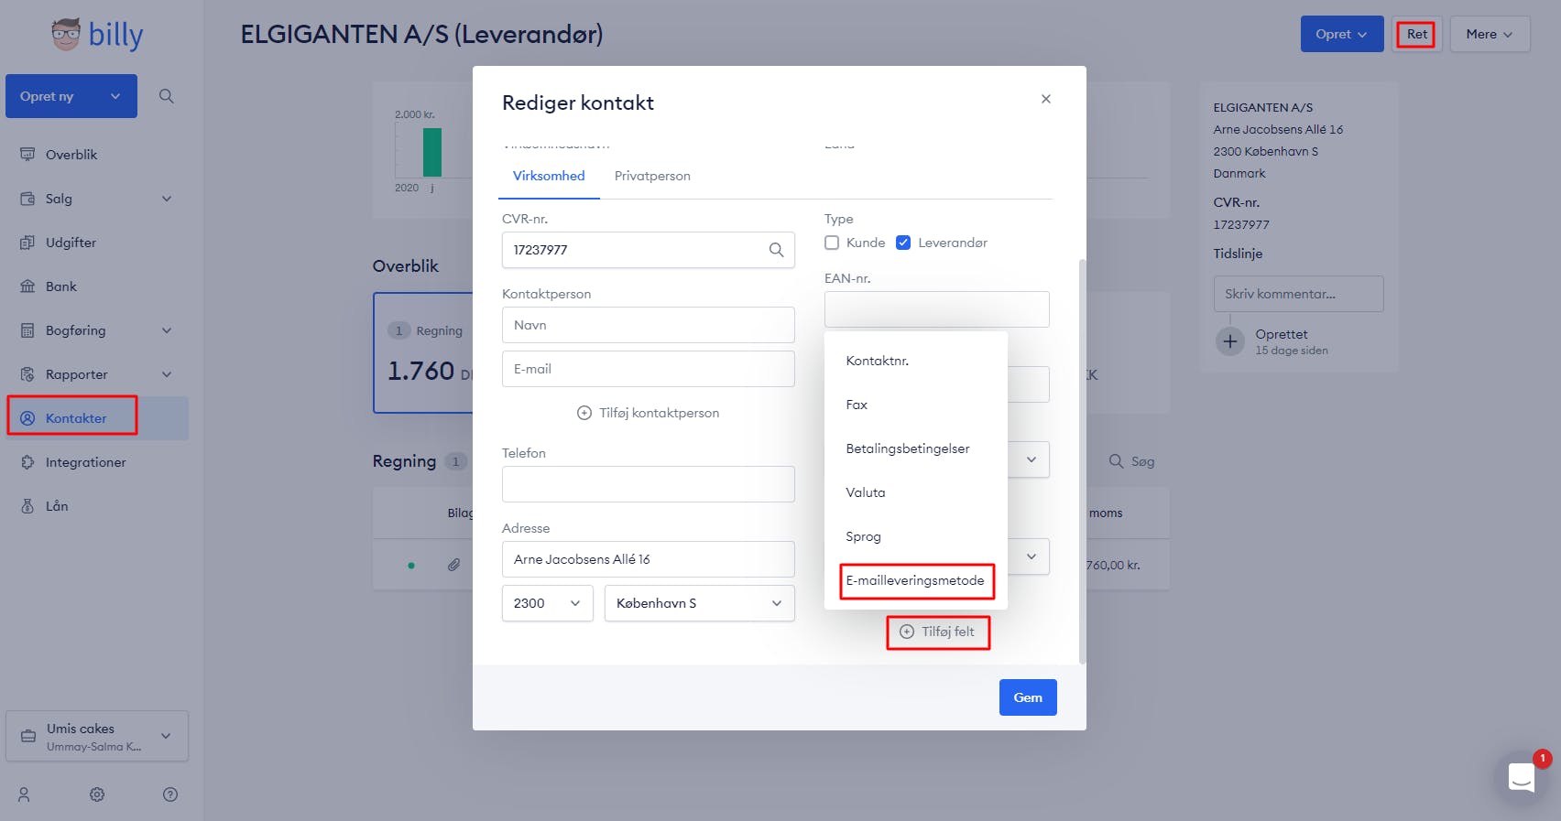The height and width of the screenshot is (821, 1561).
Task: Click the Overblik sidebar icon
Action: pos(27,155)
